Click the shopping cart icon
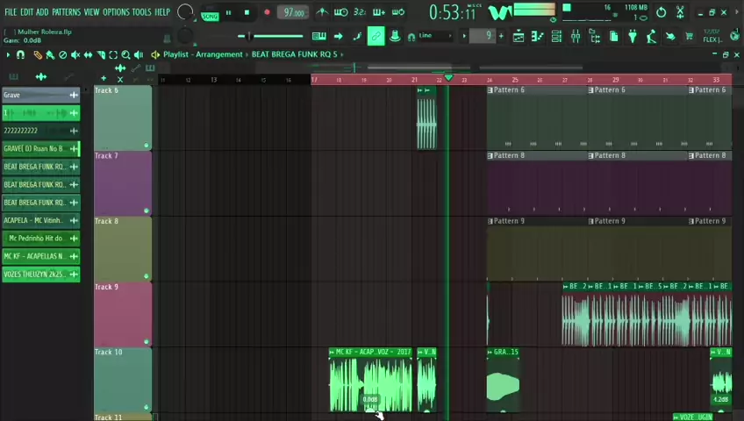The height and width of the screenshot is (421, 744). point(689,36)
